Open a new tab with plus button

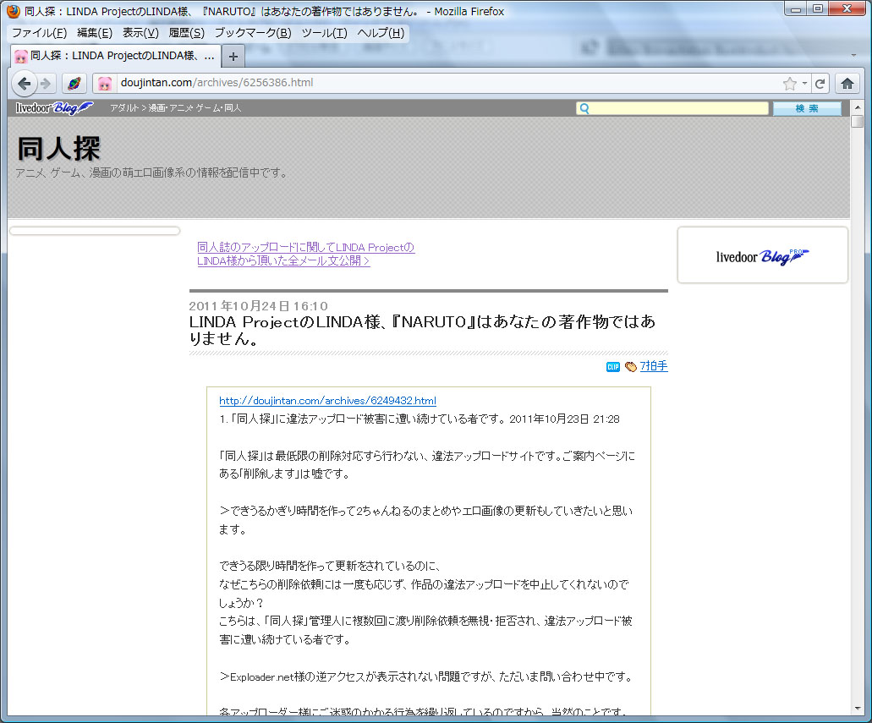tap(234, 56)
